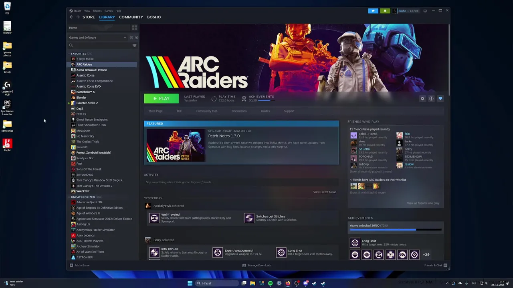Image resolution: width=513 pixels, height=288 pixels.
Task: Open notifications bell button
Action: pos(385,11)
